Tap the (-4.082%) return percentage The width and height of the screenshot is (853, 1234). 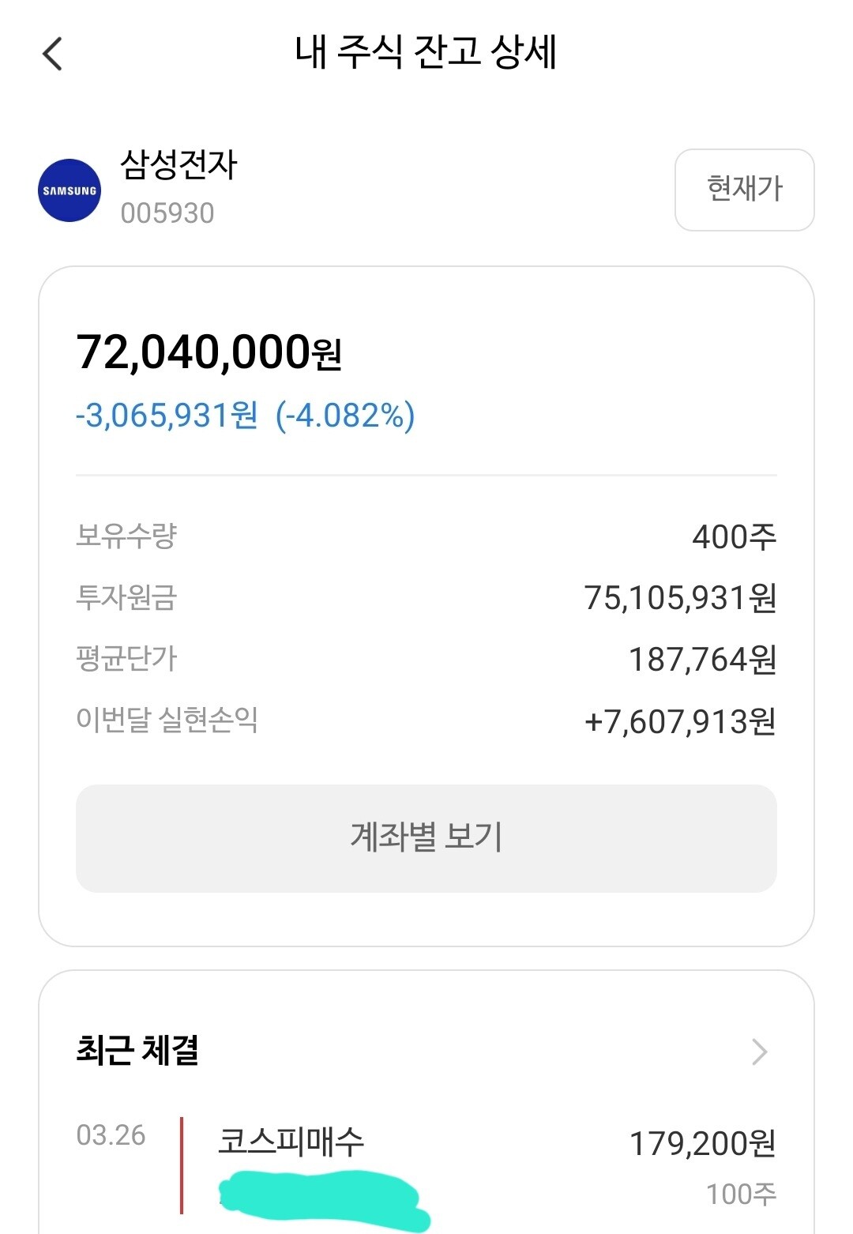point(345,416)
